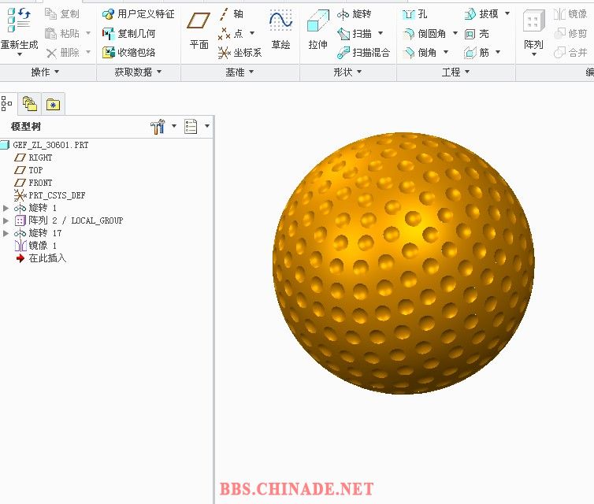Click the Insert Here (在此插入) marker

[41, 258]
